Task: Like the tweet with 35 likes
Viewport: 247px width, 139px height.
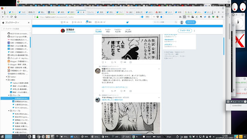Action: 121,91
